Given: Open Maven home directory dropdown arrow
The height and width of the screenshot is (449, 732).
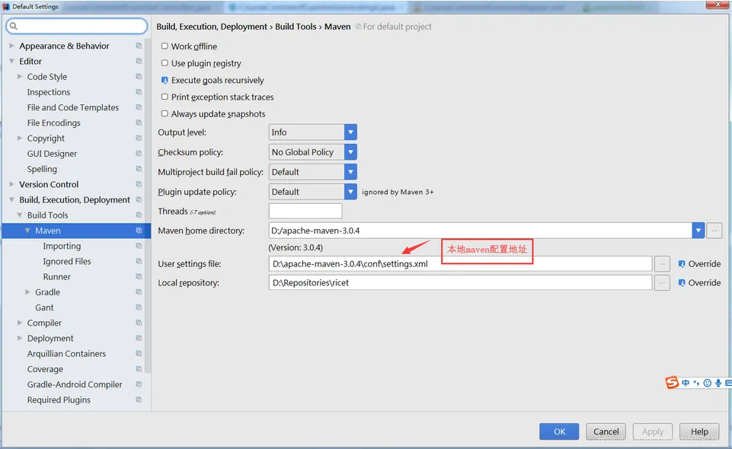Looking at the screenshot, I should (x=698, y=231).
